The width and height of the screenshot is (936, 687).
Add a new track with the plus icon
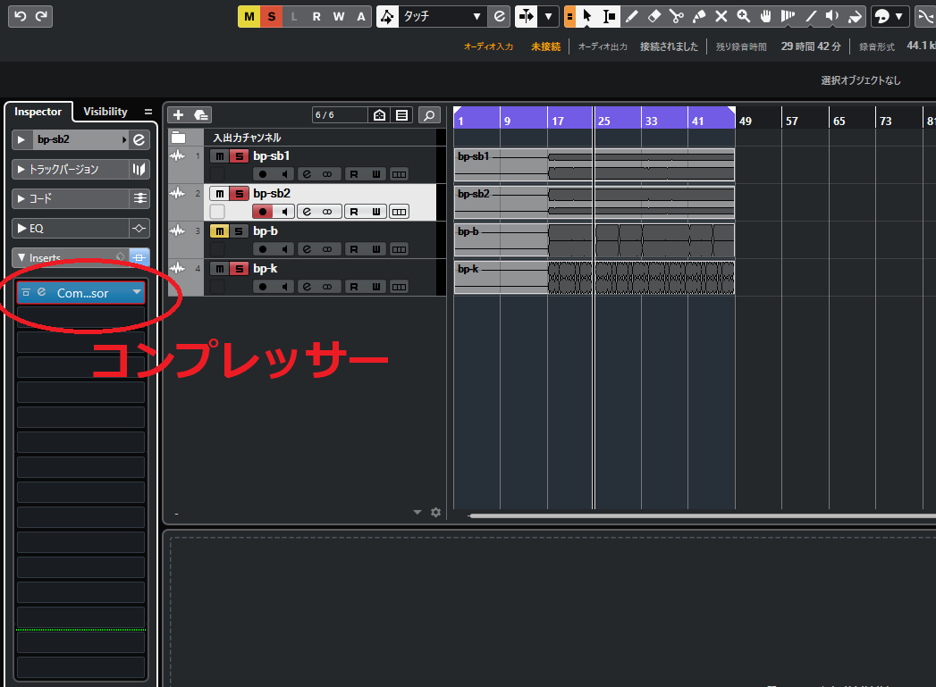click(178, 115)
